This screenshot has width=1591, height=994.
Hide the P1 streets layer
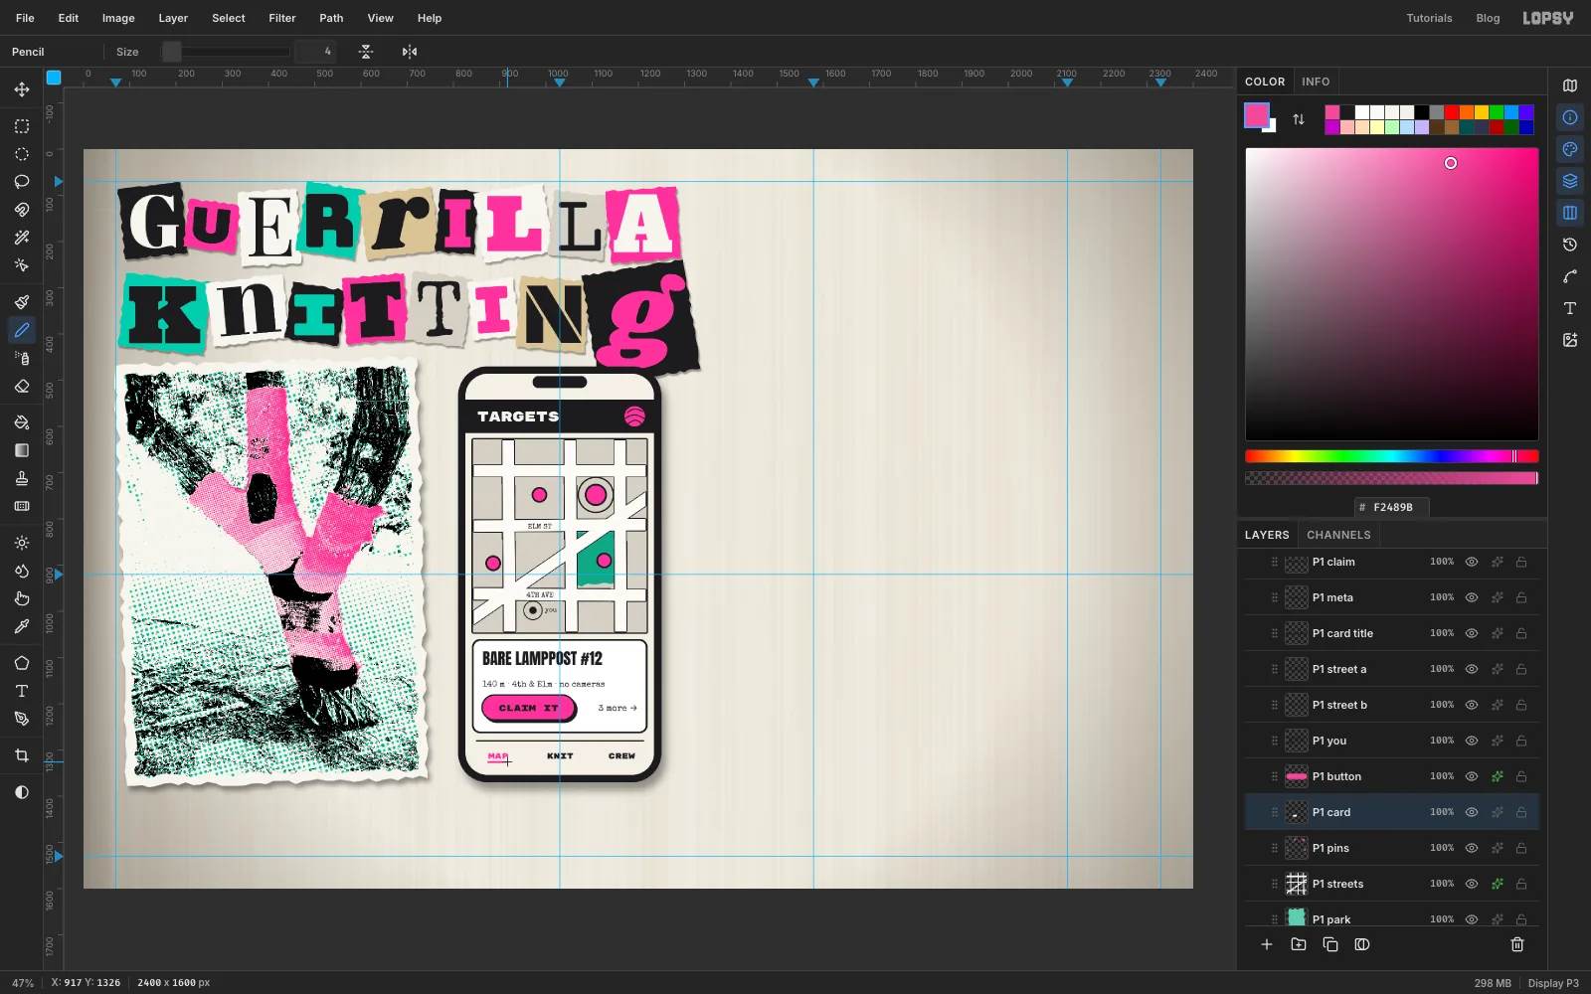click(x=1472, y=884)
